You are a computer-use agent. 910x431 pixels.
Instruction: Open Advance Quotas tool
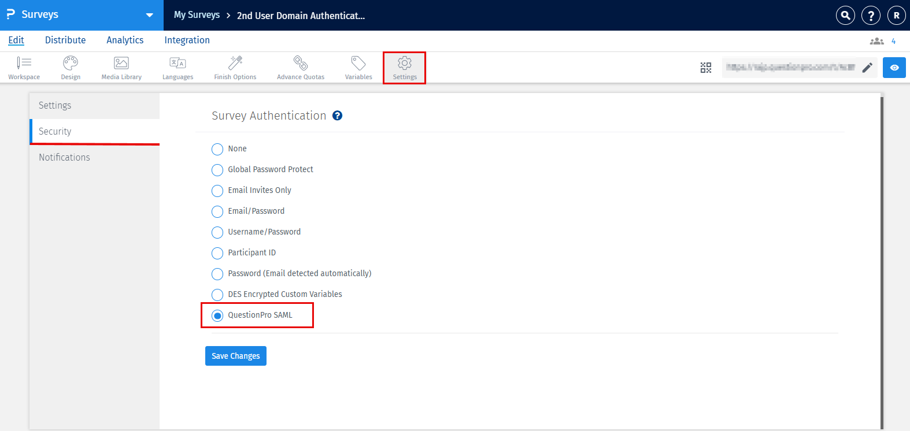[x=301, y=68]
